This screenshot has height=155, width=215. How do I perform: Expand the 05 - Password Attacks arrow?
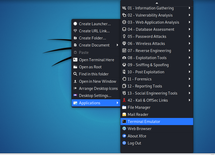(x=189, y=36)
